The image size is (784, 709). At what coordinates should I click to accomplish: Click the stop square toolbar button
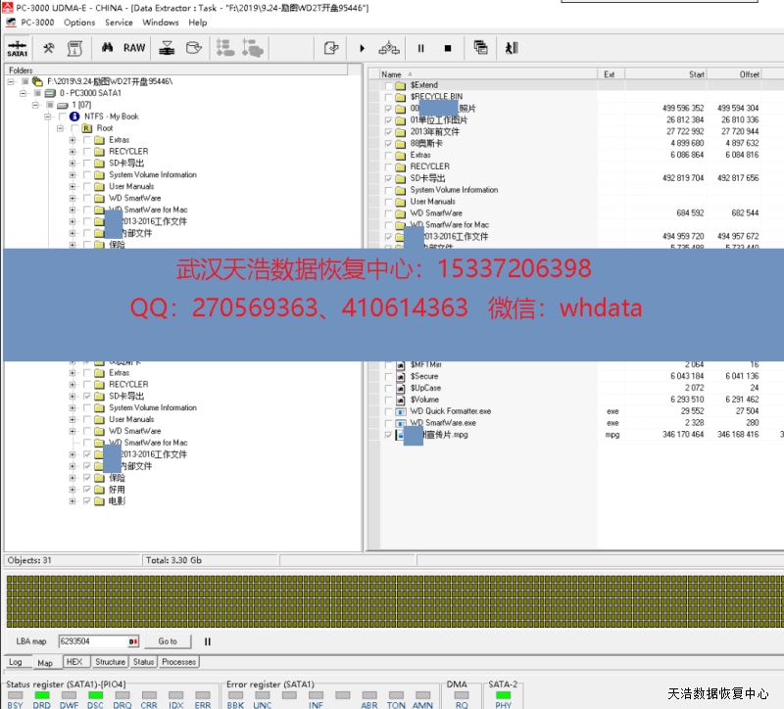pyautogui.click(x=448, y=47)
